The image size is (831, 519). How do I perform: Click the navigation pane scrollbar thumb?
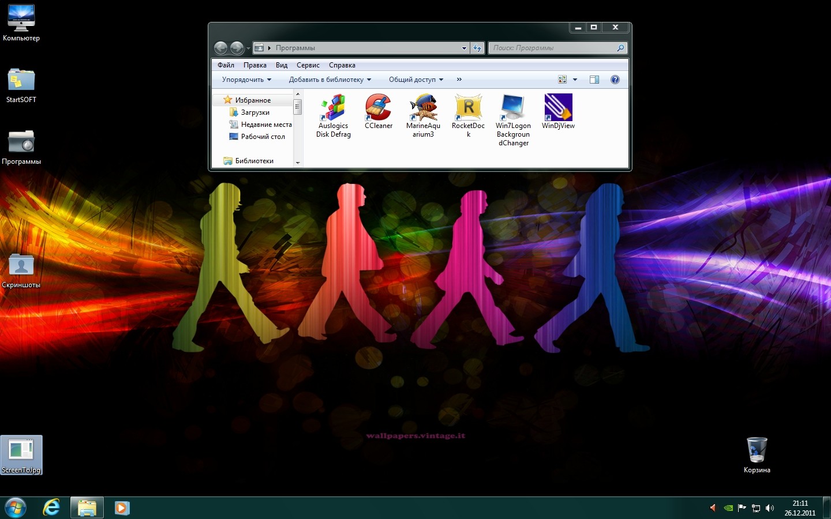(298, 107)
